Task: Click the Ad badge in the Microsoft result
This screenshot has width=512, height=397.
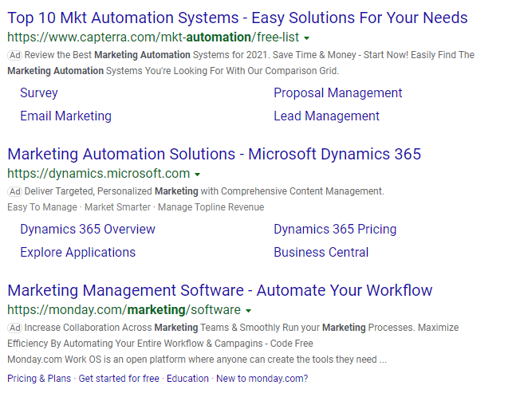Action: point(14,191)
